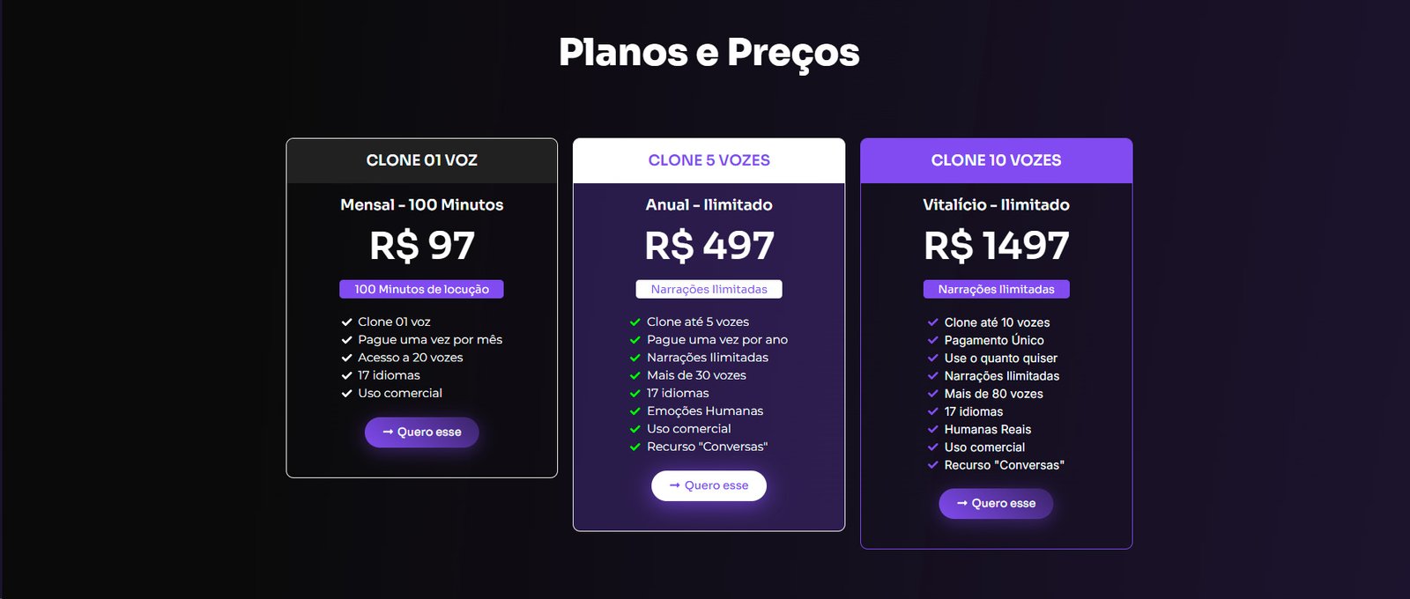Click the green checkmark next to "Emoções Humanas"
Viewport: 1410px width, 599px height.
pos(635,411)
